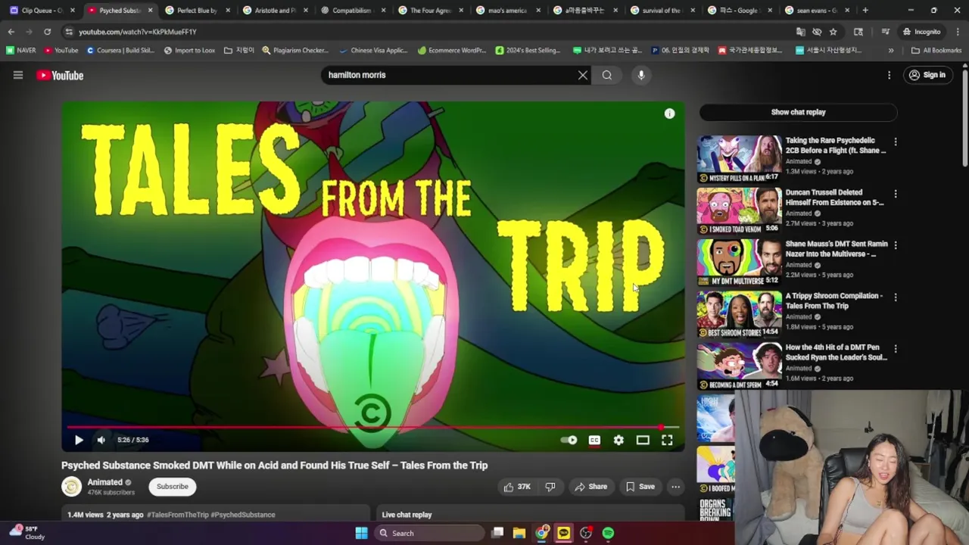Reload the page
This screenshot has width=969, height=545.
[47, 32]
